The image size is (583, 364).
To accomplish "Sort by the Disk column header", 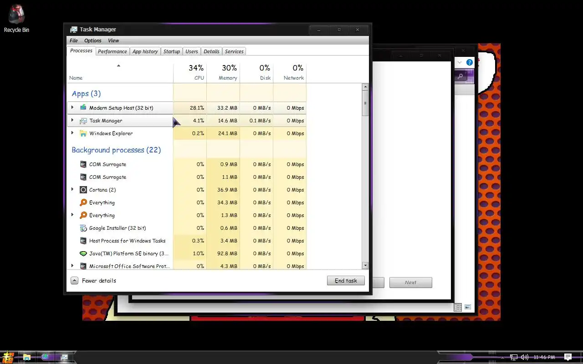I will 256,73.
